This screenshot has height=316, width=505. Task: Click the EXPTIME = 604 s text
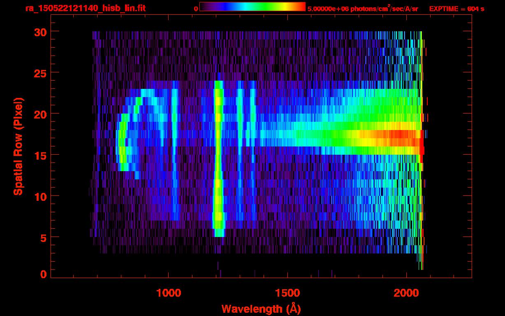pos(456,9)
